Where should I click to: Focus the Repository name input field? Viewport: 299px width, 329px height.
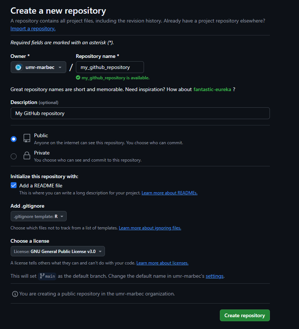pyautogui.click(x=109, y=67)
